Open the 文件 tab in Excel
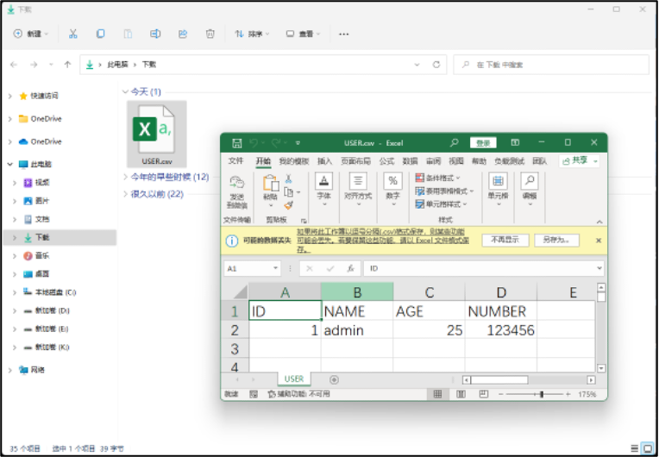Screen dimensions: 659x457 tap(235, 161)
